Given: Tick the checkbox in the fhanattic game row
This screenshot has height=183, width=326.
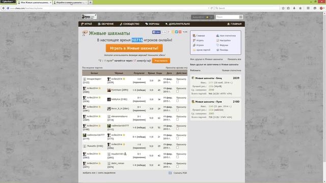Looking at the screenshot, I should click(x=177, y=148).
